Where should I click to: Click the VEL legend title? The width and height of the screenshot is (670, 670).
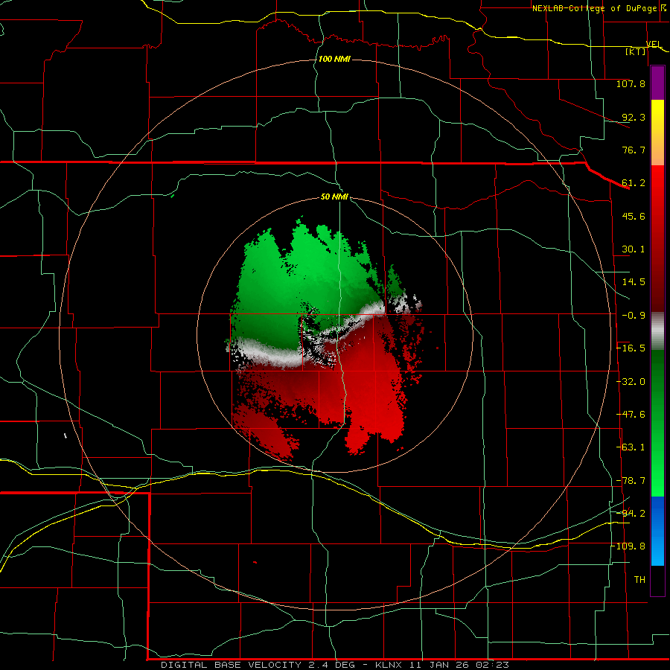coord(654,44)
